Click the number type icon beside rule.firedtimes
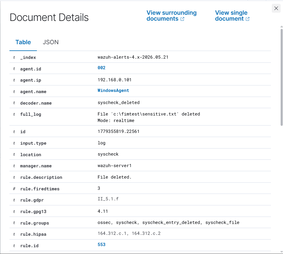Viewport: 283px width, 254px height. [14, 189]
